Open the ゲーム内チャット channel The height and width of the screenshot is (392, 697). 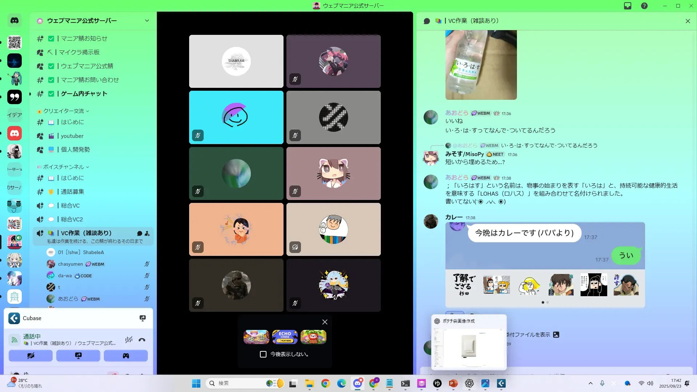84,94
